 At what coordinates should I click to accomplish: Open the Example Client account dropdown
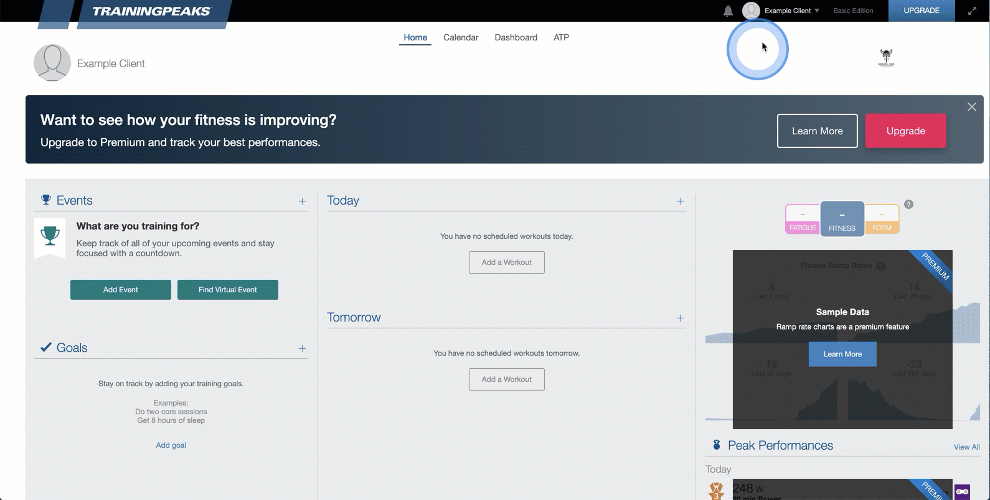(792, 11)
